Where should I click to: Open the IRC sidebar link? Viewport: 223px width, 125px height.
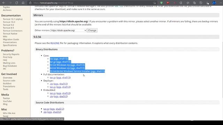5,69
